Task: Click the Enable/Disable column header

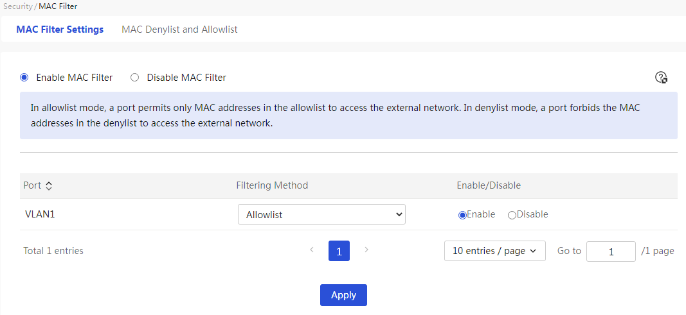Action: click(489, 185)
